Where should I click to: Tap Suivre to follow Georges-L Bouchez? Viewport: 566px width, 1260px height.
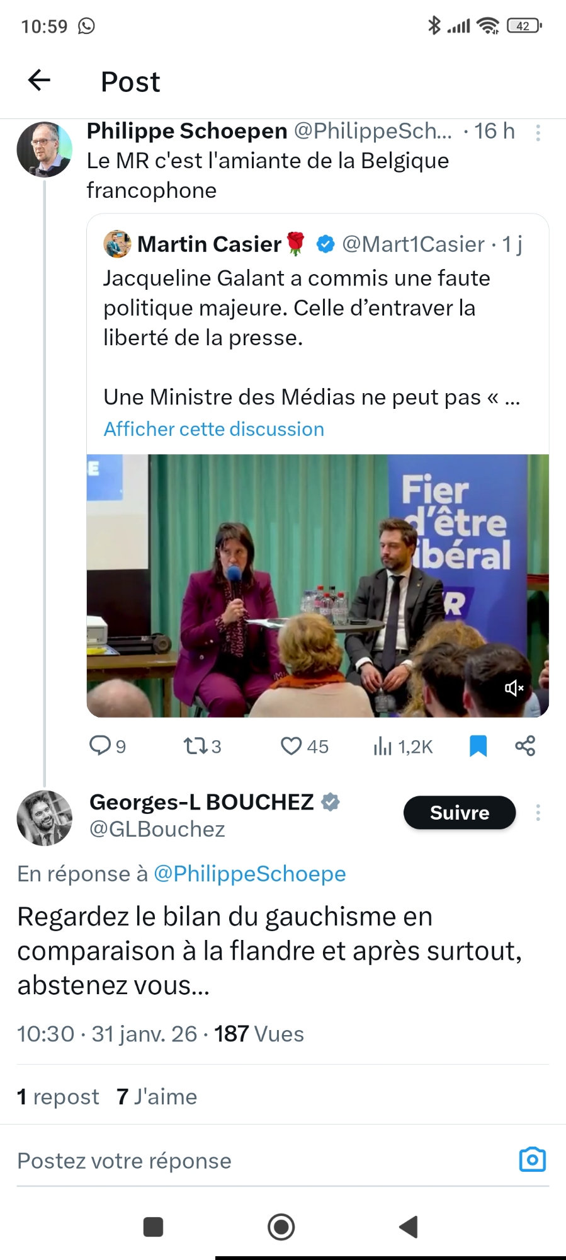pos(459,813)
